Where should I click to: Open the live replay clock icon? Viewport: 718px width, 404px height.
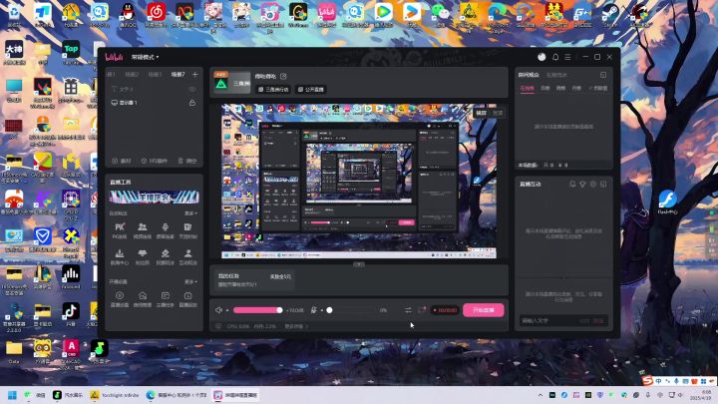click(187, 299)
